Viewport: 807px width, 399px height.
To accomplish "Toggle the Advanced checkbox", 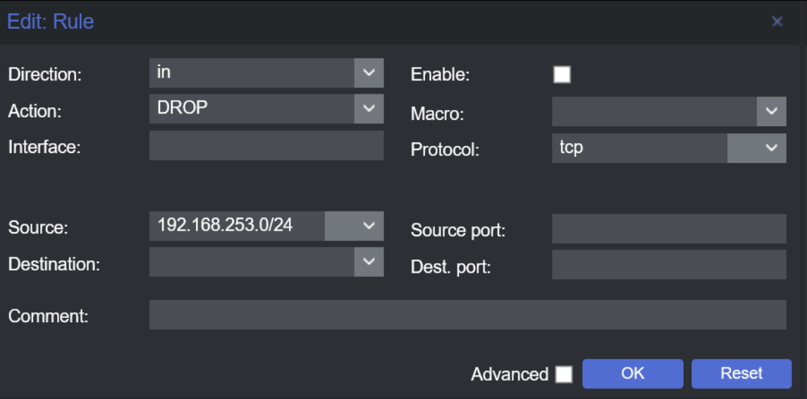I will [564, 374].
